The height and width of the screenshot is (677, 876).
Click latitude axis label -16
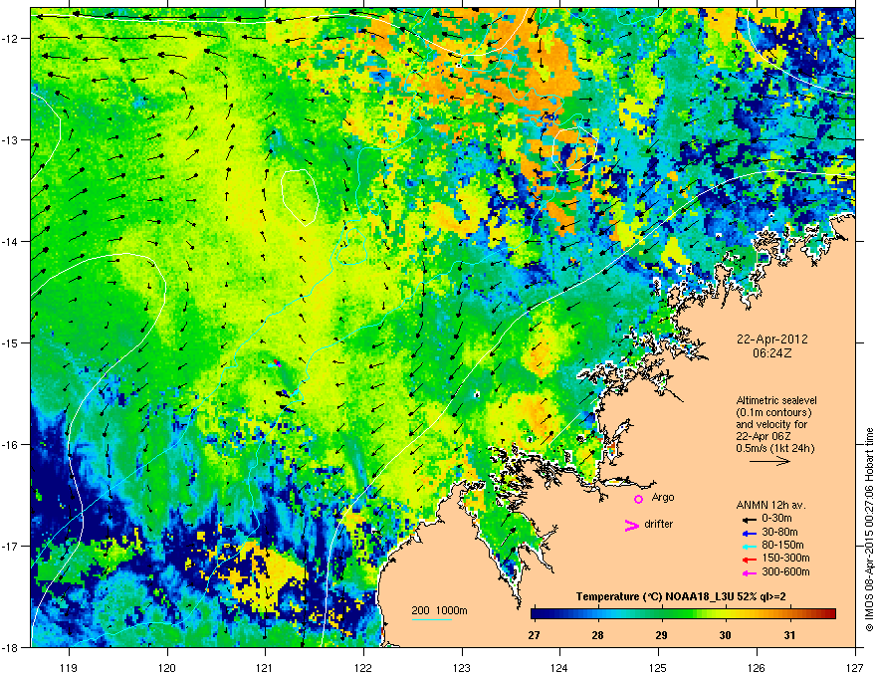pyautogui.click(x=10, y=445)
